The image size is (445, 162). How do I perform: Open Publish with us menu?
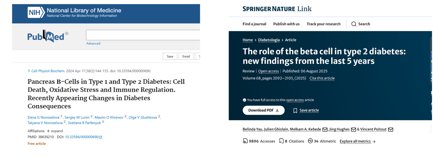[286, 24]
